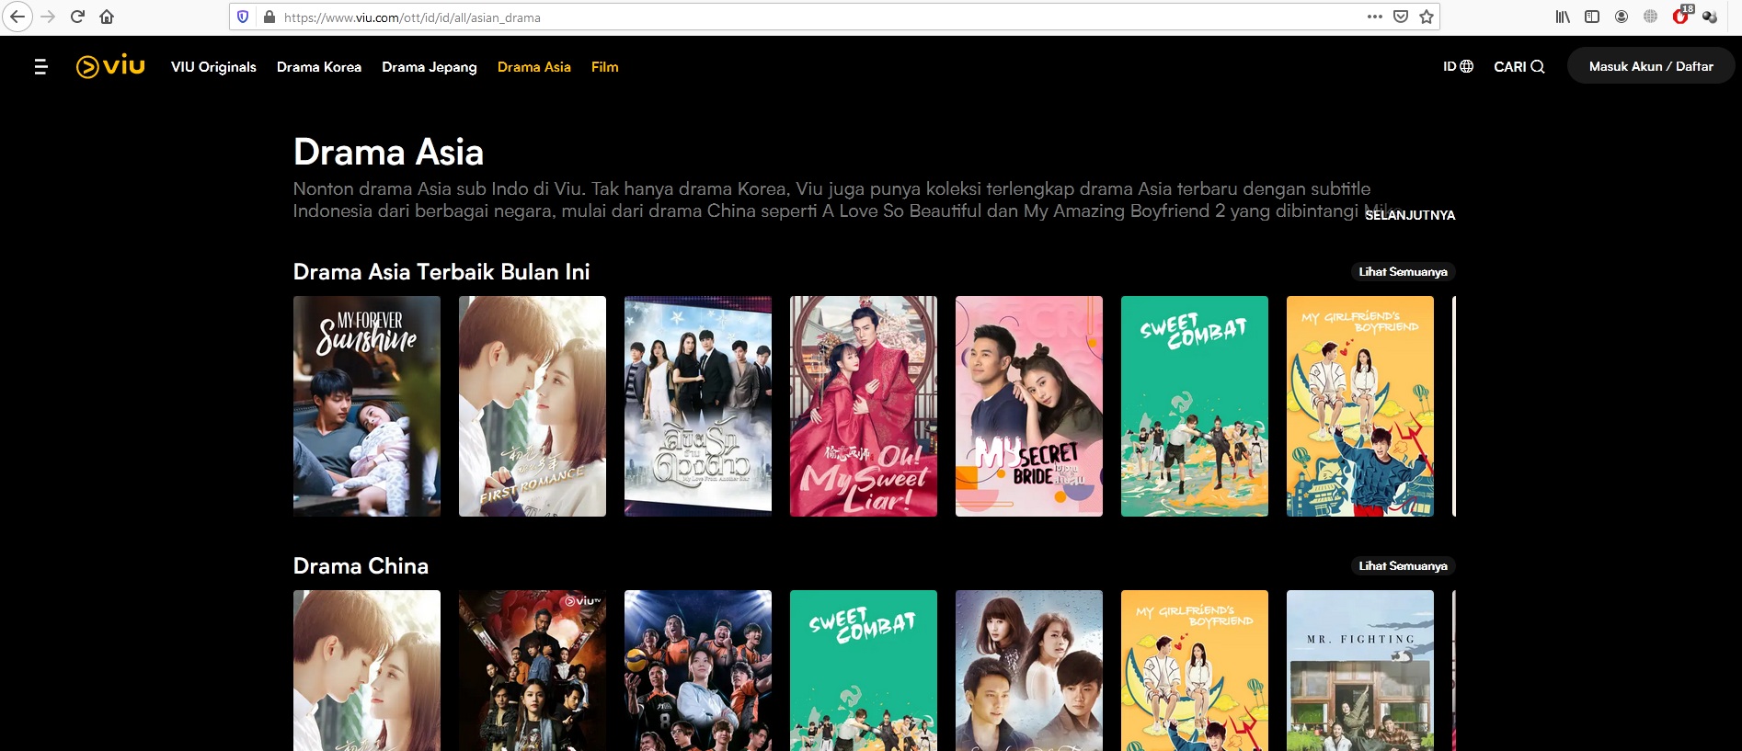Open First Romance poster in Drama China
The image size is (1742, 751).
(367, 671)
